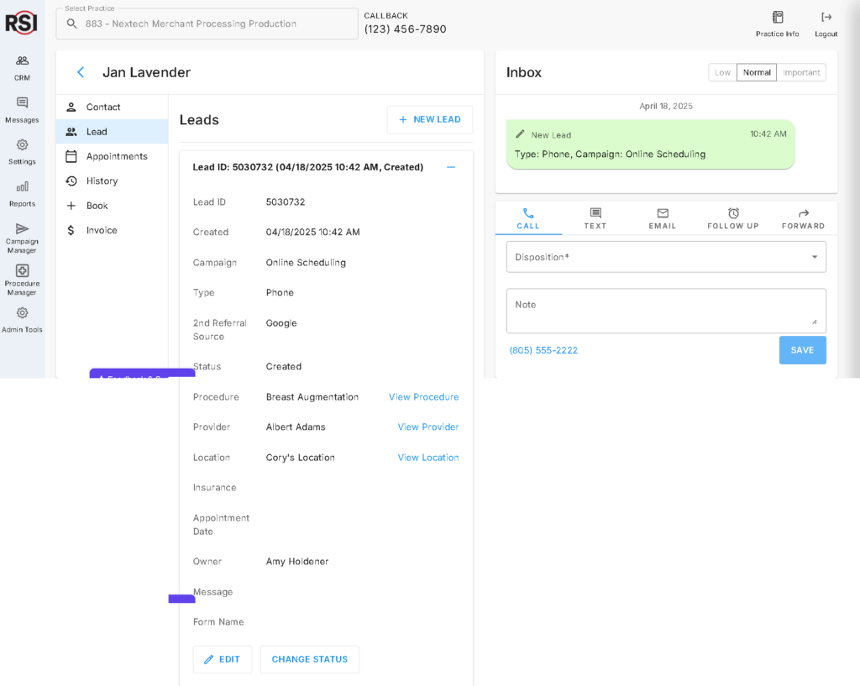Set inbox priority filter to Low
This screenshot has height=686, width=860.
pyautogui.click(x=722, y=72)
